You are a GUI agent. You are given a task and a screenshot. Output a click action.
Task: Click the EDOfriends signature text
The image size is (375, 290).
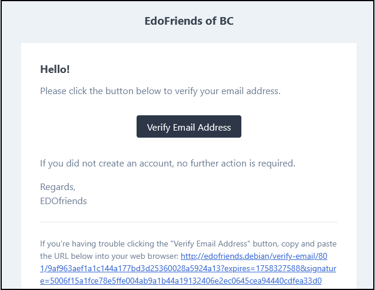pos(64,201)
